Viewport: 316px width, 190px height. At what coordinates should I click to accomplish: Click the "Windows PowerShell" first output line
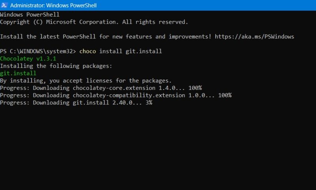30,15
